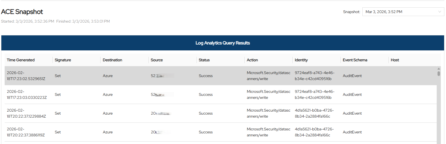
Task: Click the Started 3/3/2026, 3:52:36 PM text
Action: coord(28,21)
